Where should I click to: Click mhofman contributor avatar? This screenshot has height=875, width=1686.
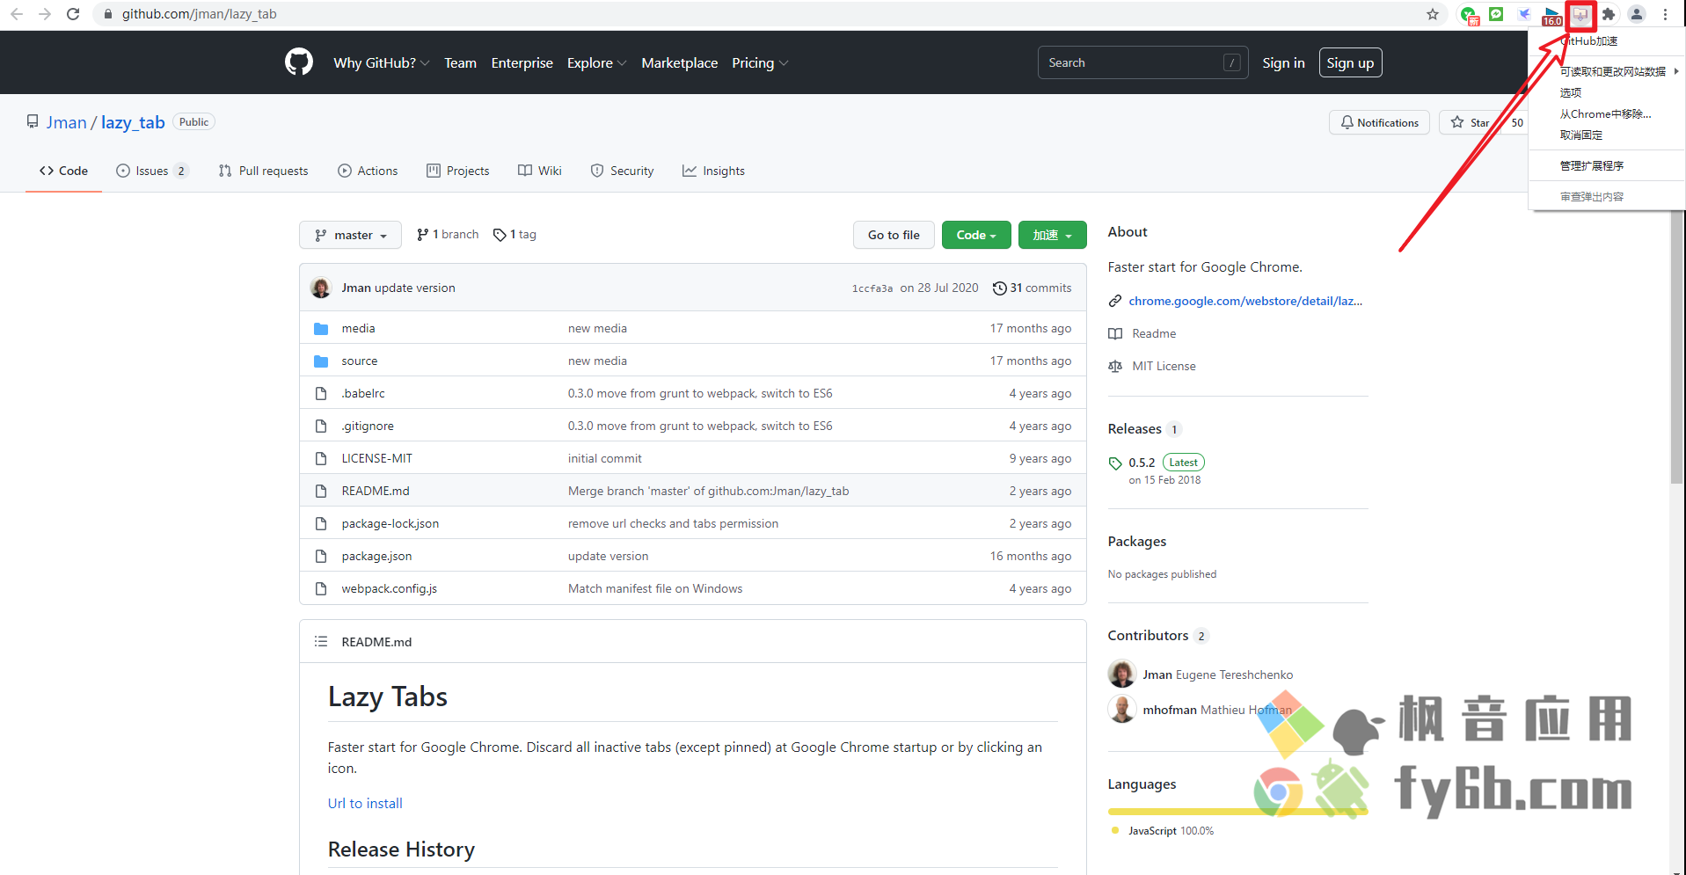pos(1122,709)
